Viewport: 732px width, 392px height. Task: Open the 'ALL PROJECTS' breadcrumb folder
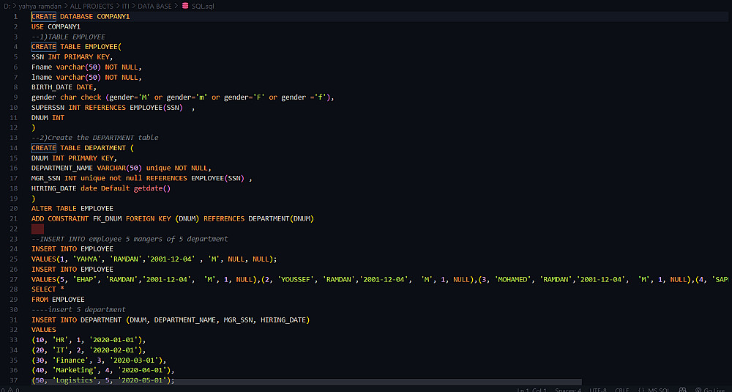[x=91, y=6]
